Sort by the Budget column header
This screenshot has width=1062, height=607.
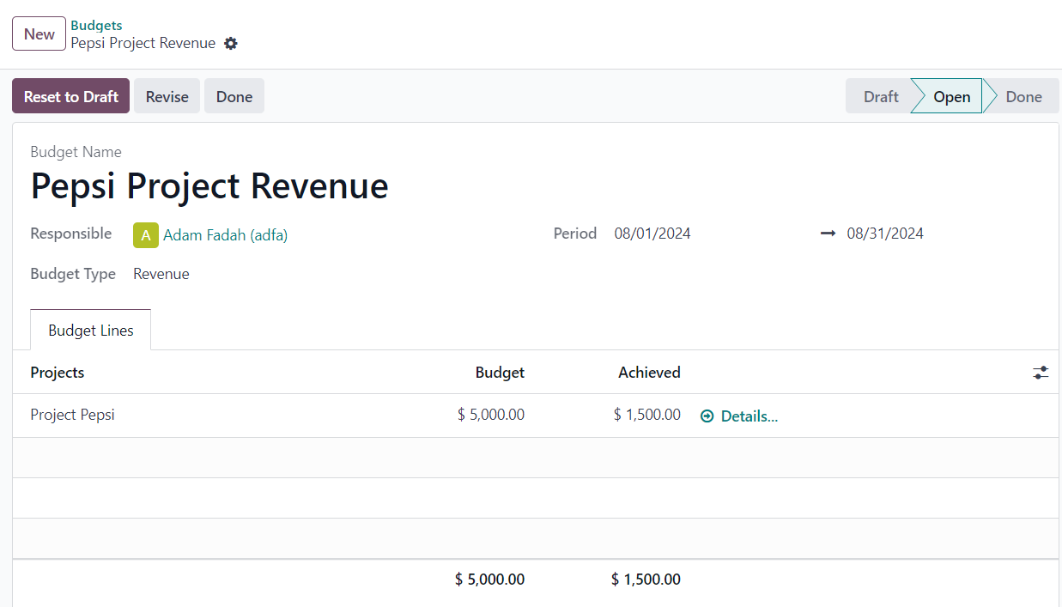[x=500, y=373]
